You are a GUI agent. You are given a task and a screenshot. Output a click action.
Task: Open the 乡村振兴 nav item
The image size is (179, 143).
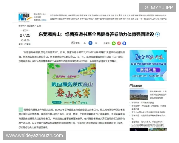(91, 19)
